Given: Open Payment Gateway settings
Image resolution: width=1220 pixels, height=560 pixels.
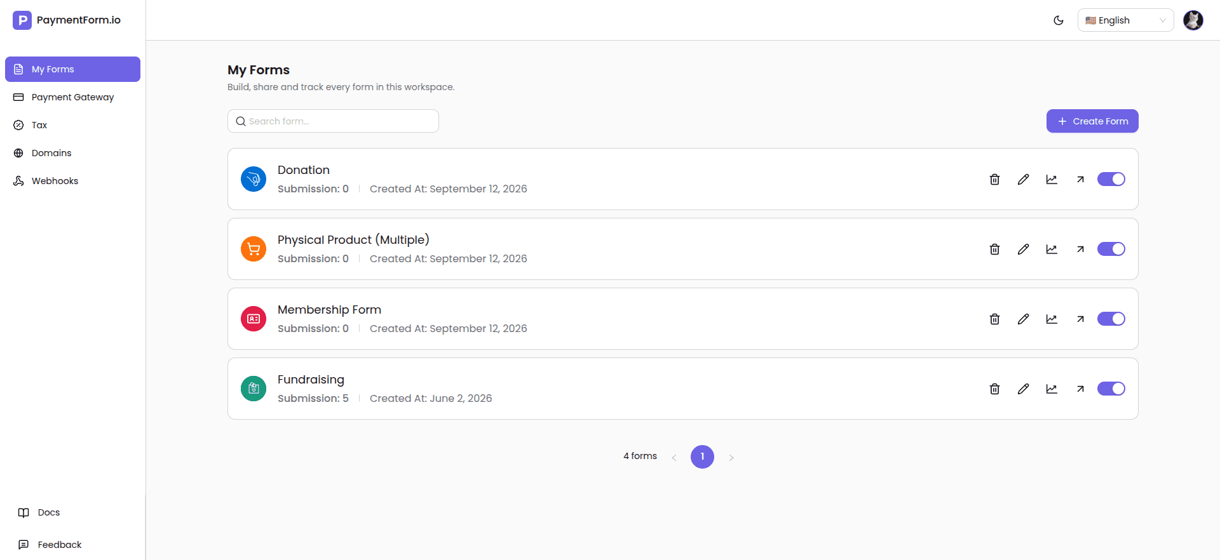Looking at the screenshot, I should [x=72, y=97].
